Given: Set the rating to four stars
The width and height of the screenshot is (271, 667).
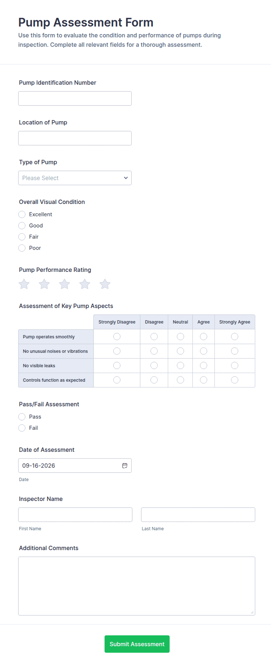Looking at the screenshot, I should pyautogui.click(x=85, y=284).
